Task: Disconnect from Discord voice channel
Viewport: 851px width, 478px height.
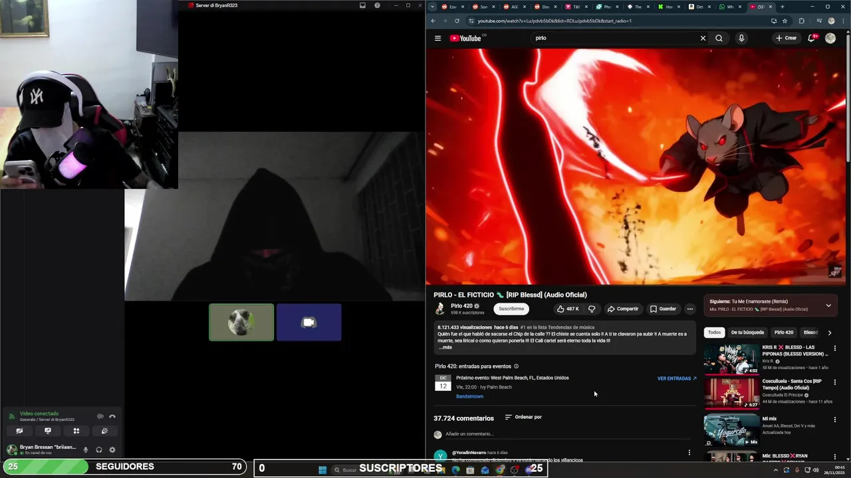Action: 112,416
